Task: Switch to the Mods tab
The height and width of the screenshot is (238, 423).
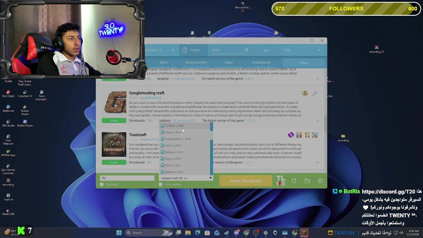Action: tap(164, 62)
